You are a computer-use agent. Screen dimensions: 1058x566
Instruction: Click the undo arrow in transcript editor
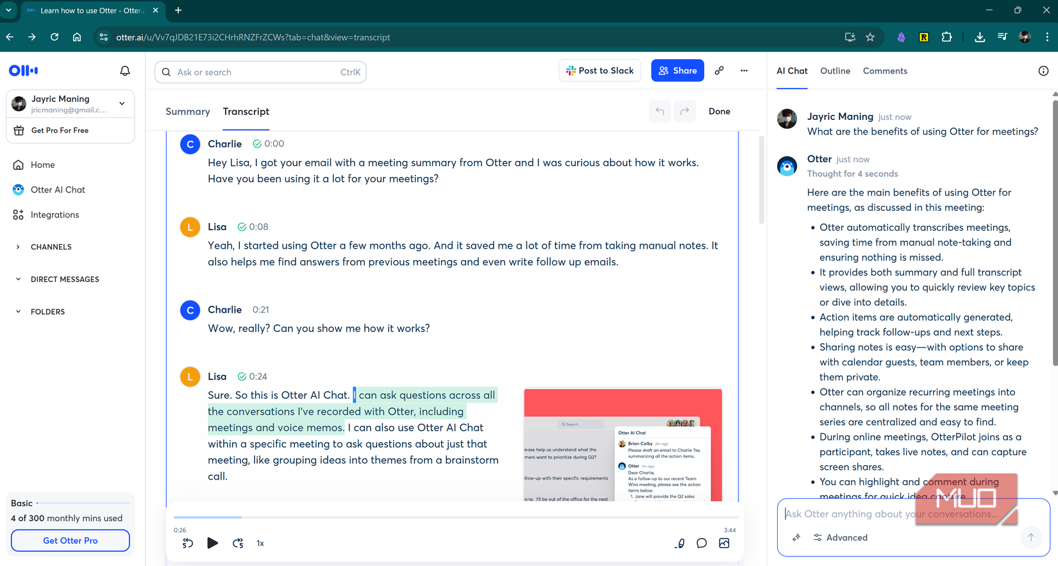pos(660,112)
